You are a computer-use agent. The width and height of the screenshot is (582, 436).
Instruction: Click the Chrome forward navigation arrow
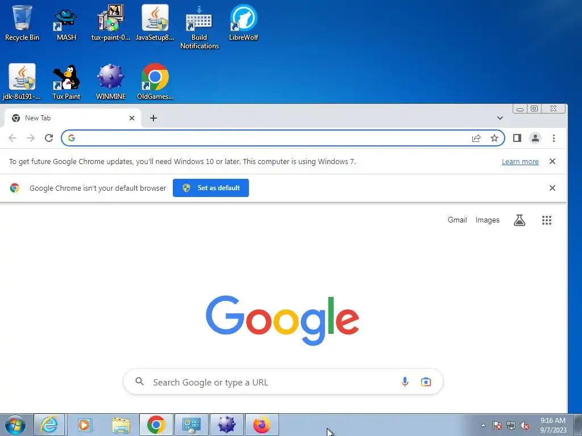click(31, 139)
